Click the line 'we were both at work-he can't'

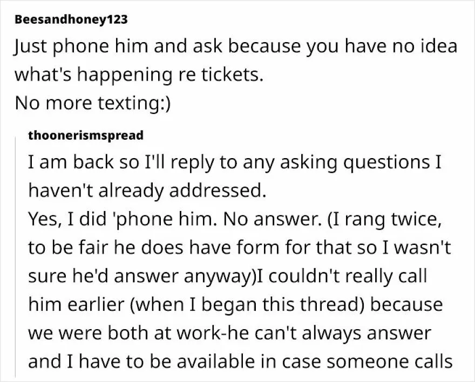(229, 333)
